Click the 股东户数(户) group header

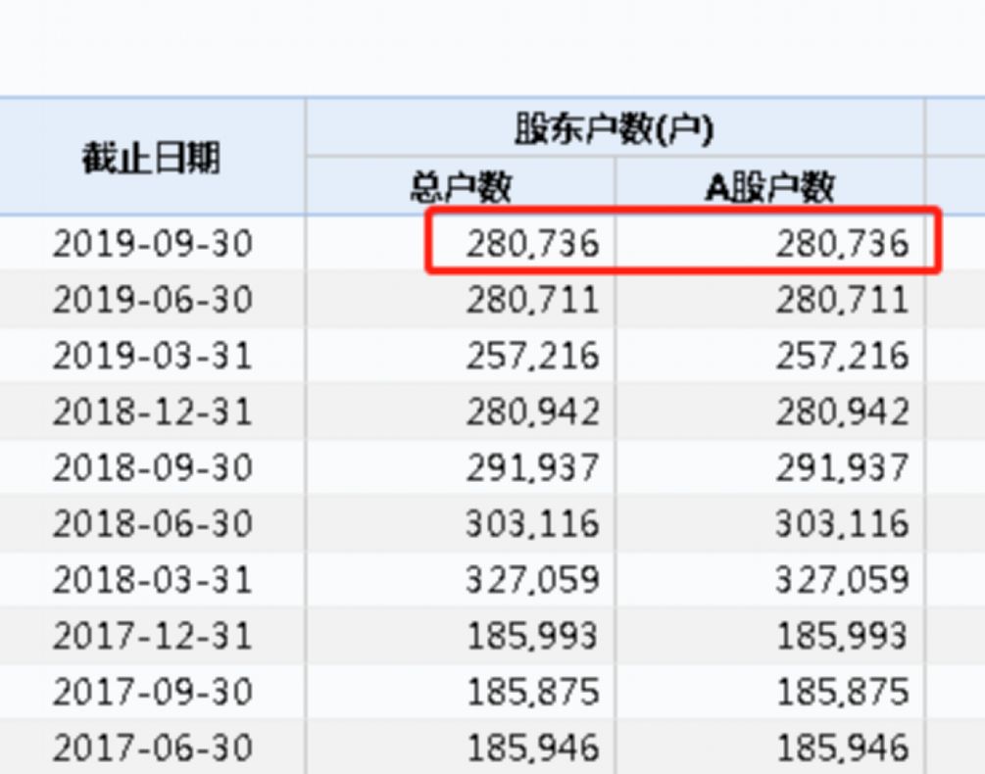point(614,128)
